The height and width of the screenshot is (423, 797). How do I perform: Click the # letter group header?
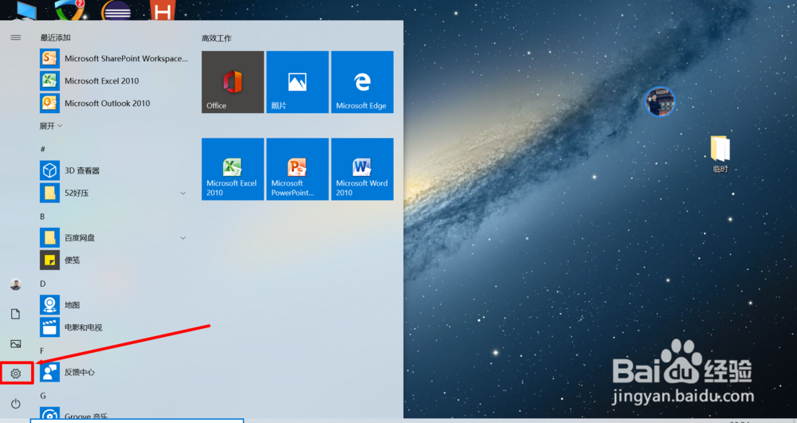click(x=43, y=149)
